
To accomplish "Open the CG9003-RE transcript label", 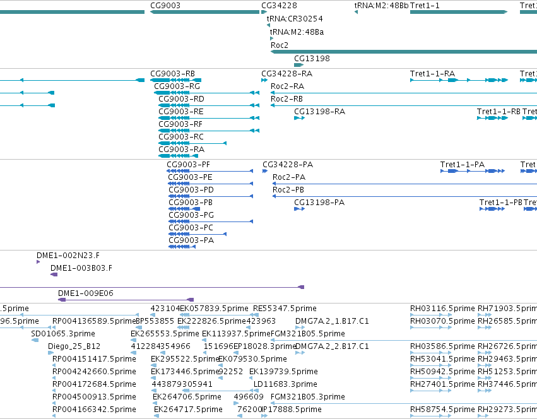I will click(181, 112).
